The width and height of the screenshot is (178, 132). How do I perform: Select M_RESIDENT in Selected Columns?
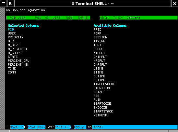pos(18,49)
